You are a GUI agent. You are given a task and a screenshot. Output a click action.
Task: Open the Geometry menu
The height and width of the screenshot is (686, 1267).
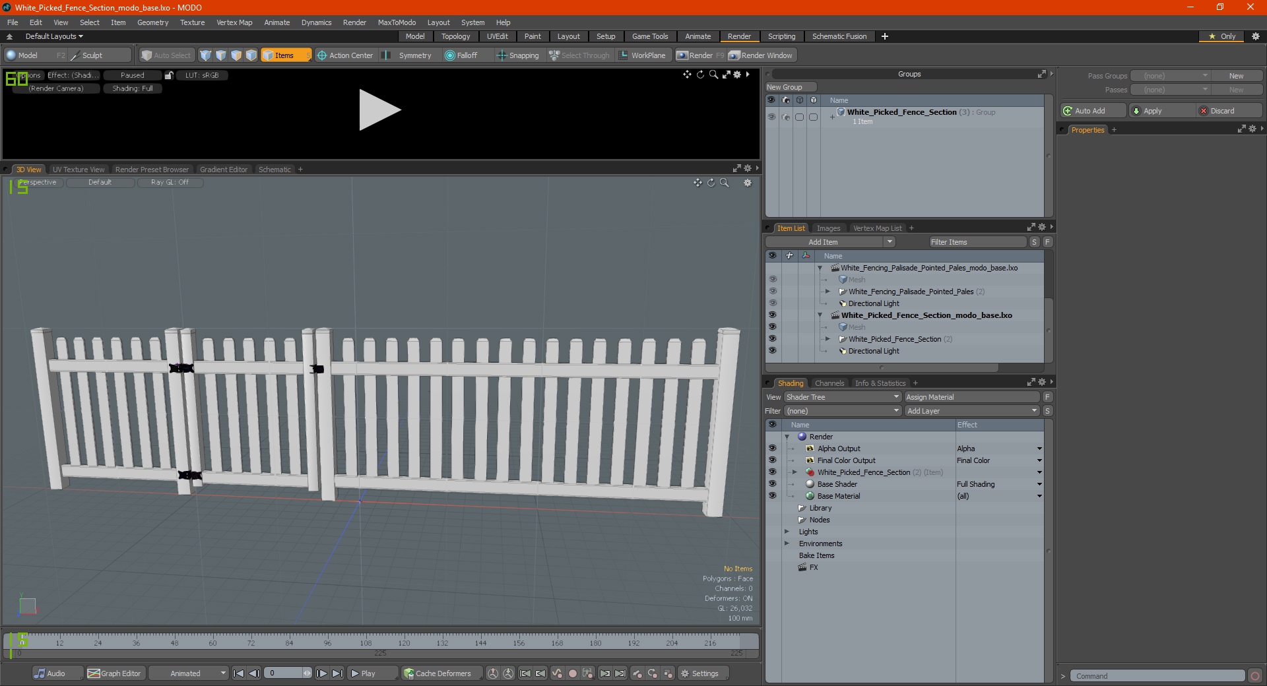(152, 22)
